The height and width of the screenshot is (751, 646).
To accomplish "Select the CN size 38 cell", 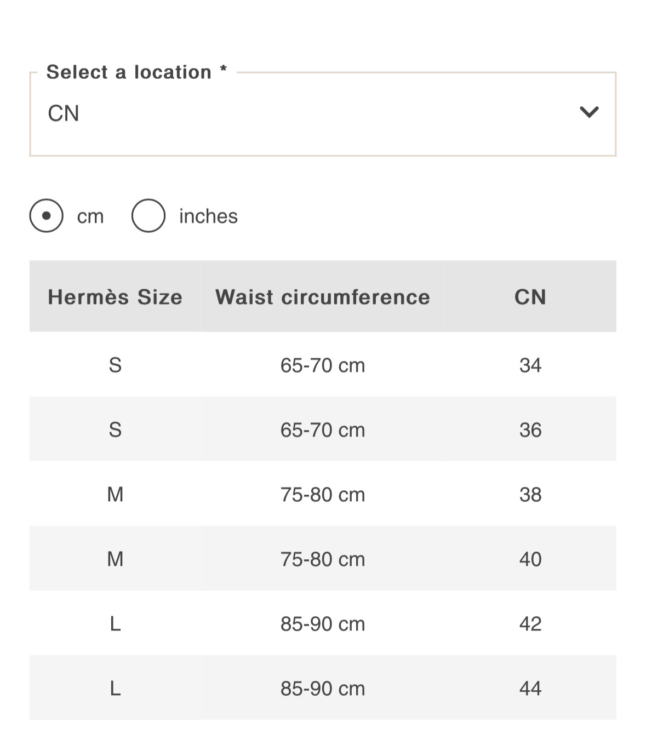I will [530, 494].
